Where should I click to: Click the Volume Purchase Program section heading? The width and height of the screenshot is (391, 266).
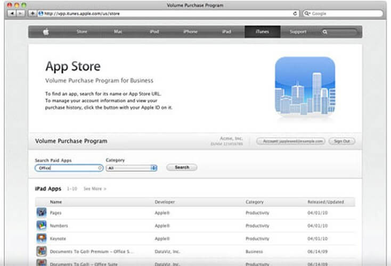pyautogui.click(x=71, y=141)
